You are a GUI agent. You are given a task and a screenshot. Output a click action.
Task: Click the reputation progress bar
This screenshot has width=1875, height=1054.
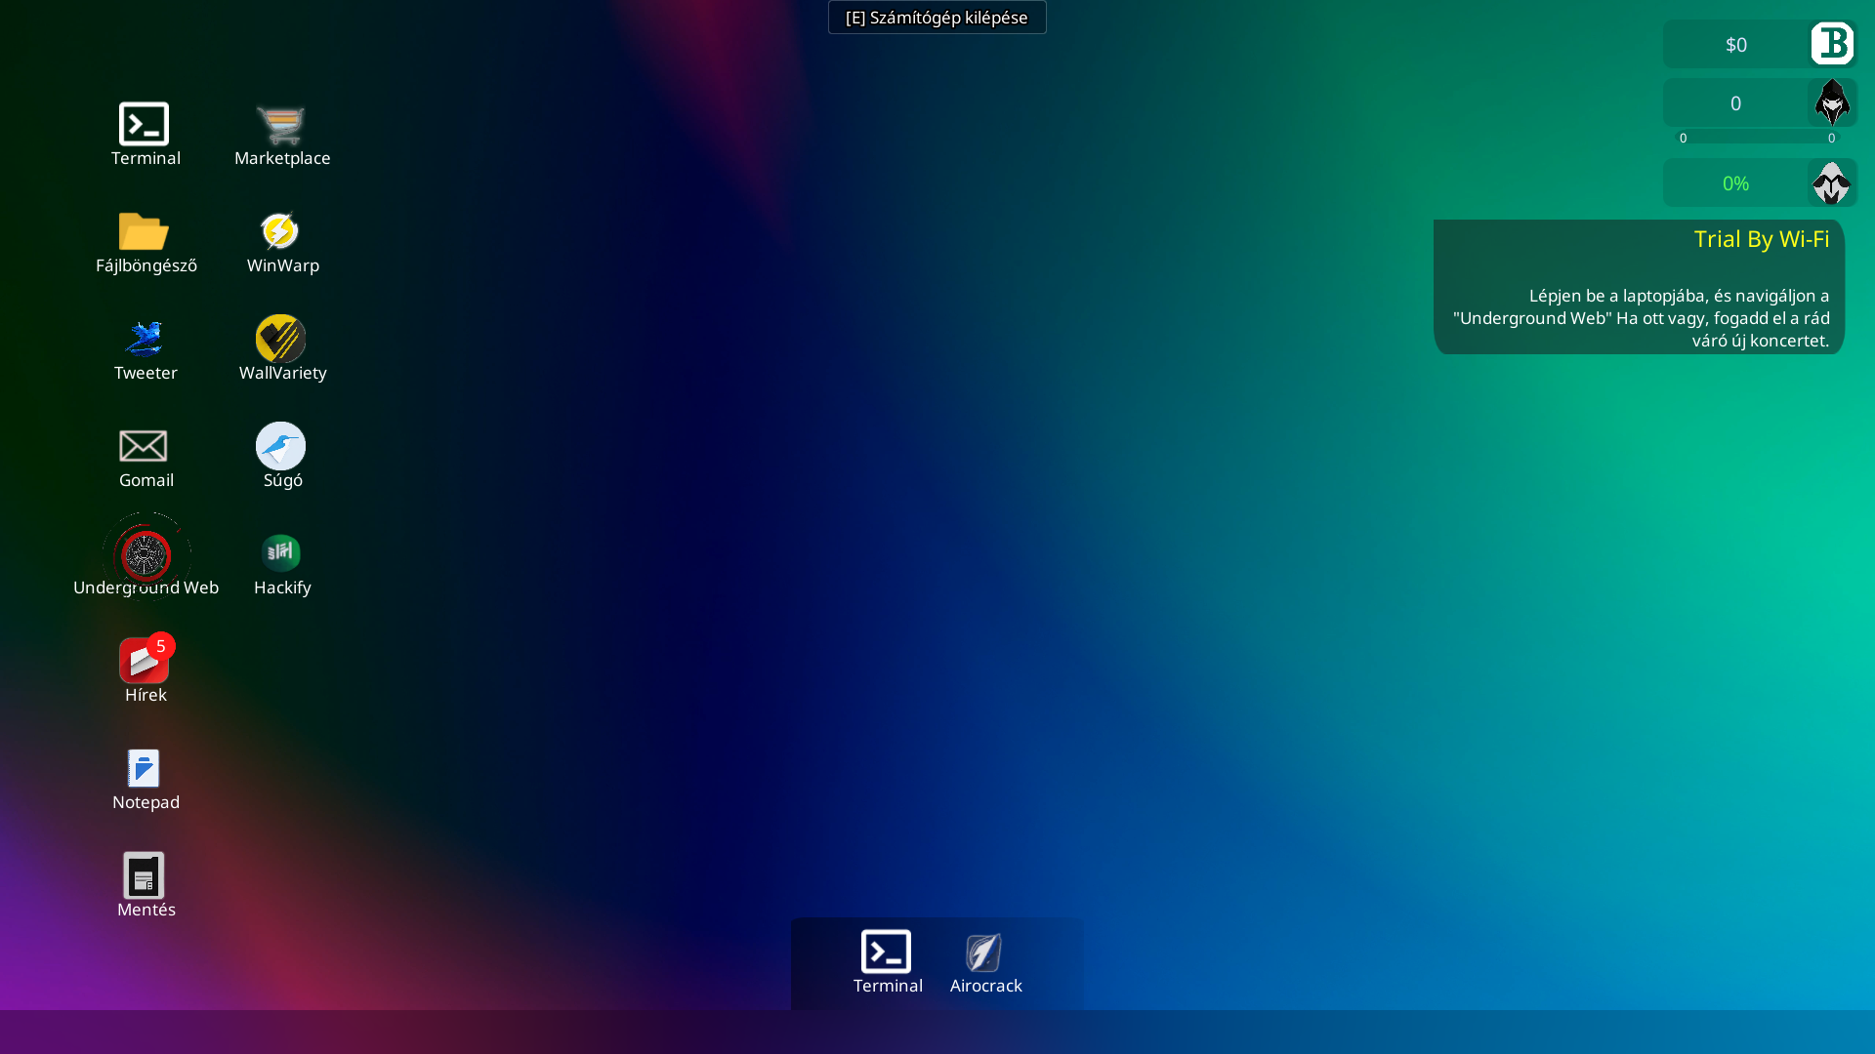click(x=1757, y=138)
